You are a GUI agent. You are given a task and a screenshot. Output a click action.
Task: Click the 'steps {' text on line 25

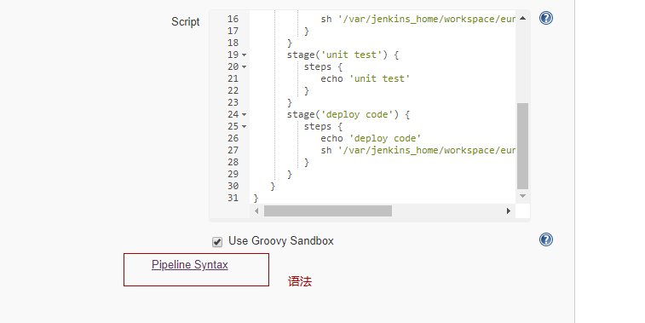point(323,126)
